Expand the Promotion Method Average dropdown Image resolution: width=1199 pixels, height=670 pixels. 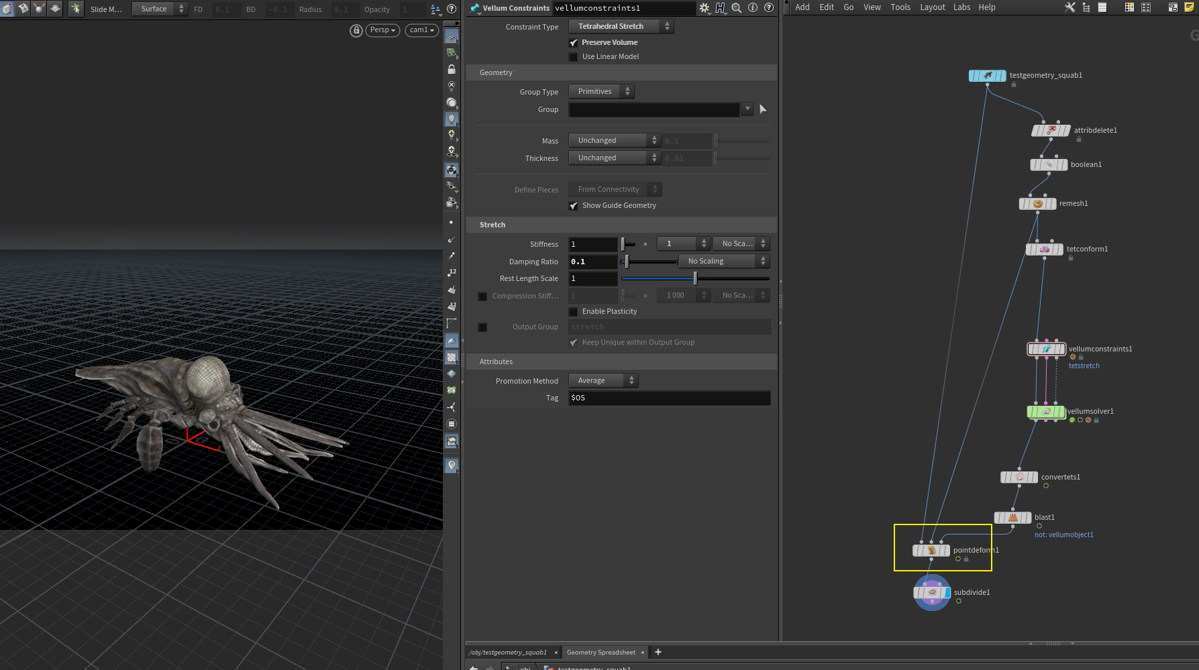[603, 381]
